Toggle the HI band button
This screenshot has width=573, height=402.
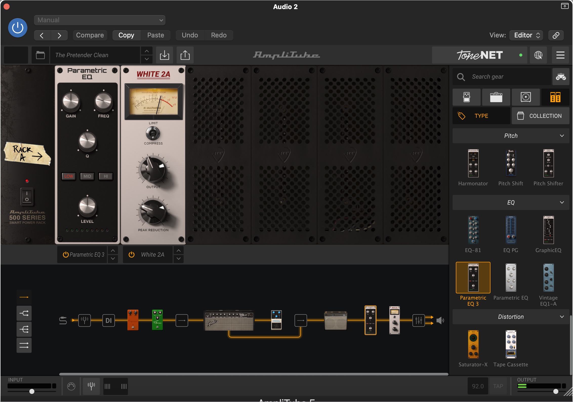coord(106,176)
